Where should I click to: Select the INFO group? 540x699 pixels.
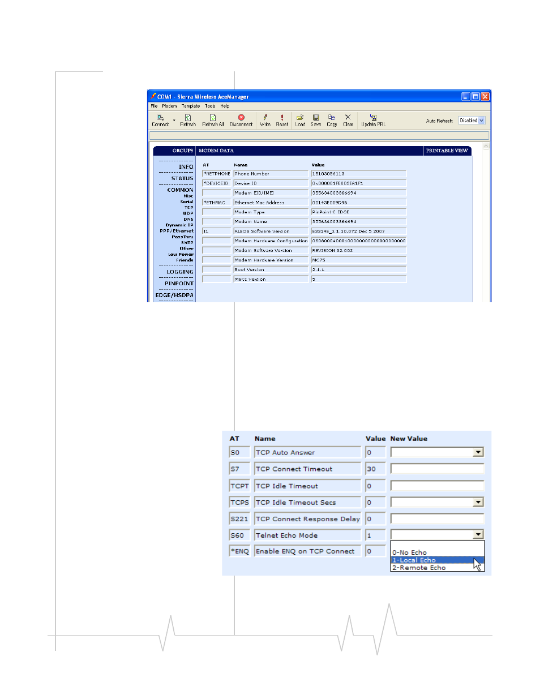pyautogui.click(x=186, y=167)
